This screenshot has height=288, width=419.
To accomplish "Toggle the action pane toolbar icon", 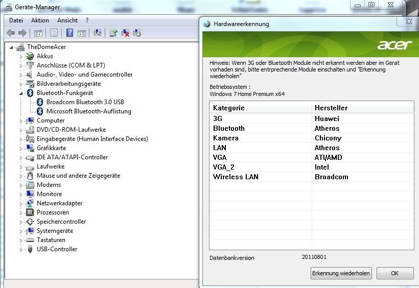I will click(x=82, y=33).
